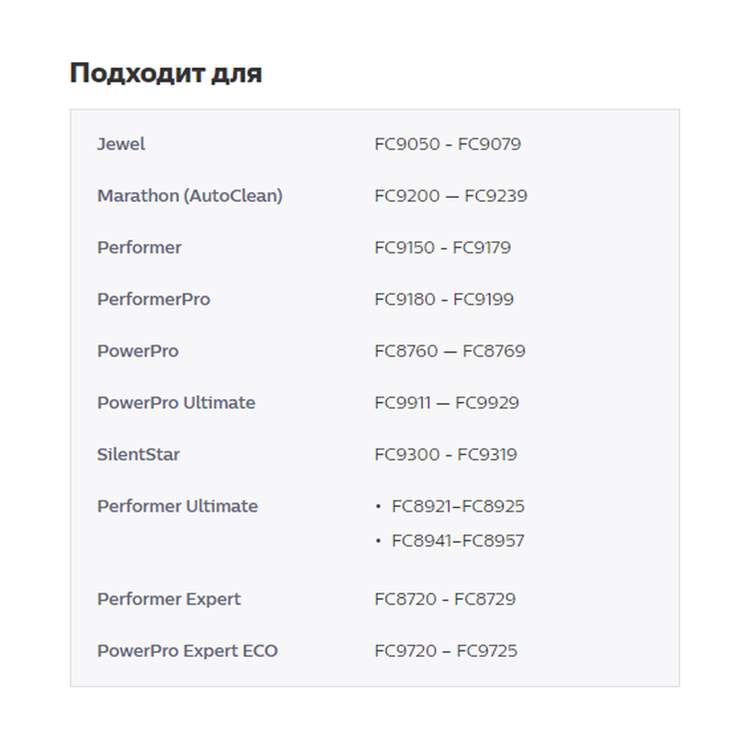
Task: Select the FC9911 — FC9929 model range
Action: click(446, 403)
